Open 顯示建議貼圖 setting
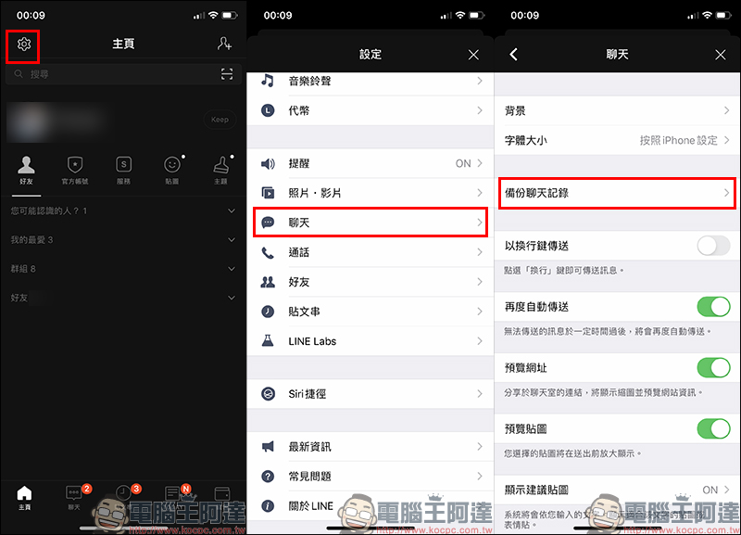This screenshot has height=535, width=741. click(x=617, y=490)
